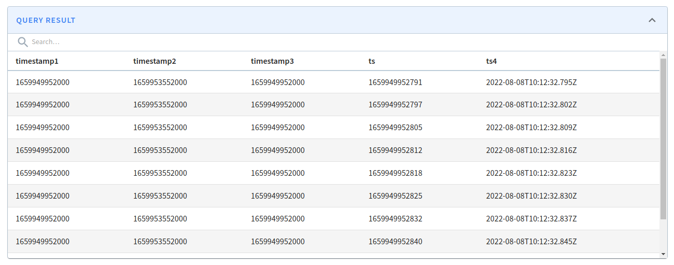Click timestamp1 cell in the ts 1659949952812 row
The height and width of the screenshot is (265, 674).
[42, 150]
